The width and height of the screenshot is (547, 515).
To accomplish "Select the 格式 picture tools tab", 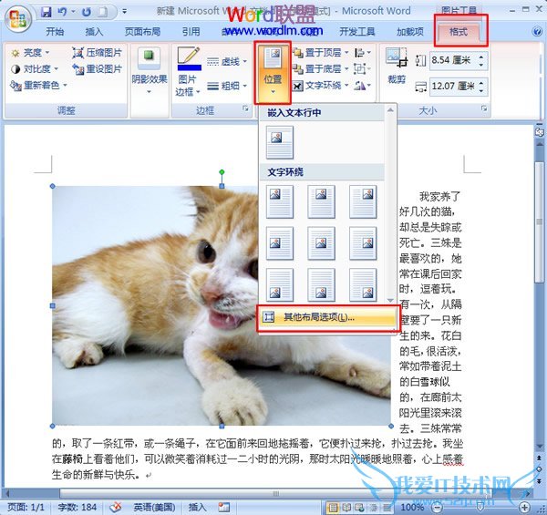I will [x=459, y=32].
